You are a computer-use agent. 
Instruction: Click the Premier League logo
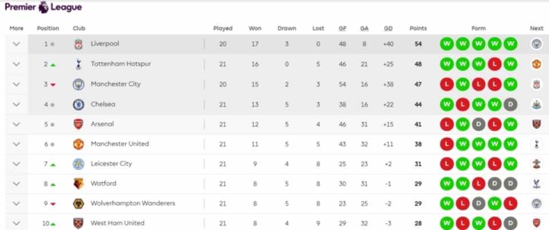[x=43, y=7]
